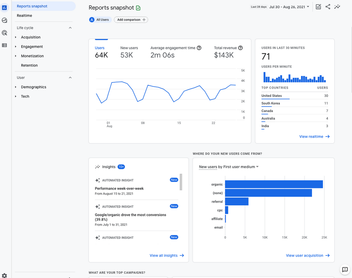This screenshot has height=278, width=352.
Task: Expand the Acquisition tree item
Action: (x=16, y=37)
